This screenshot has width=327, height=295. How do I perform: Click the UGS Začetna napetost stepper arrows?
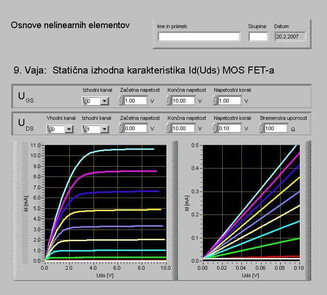(121, 101)
